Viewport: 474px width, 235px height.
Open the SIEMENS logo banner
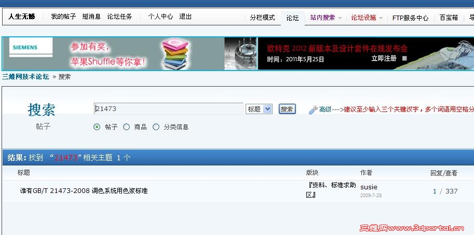(x=31, y=47)
